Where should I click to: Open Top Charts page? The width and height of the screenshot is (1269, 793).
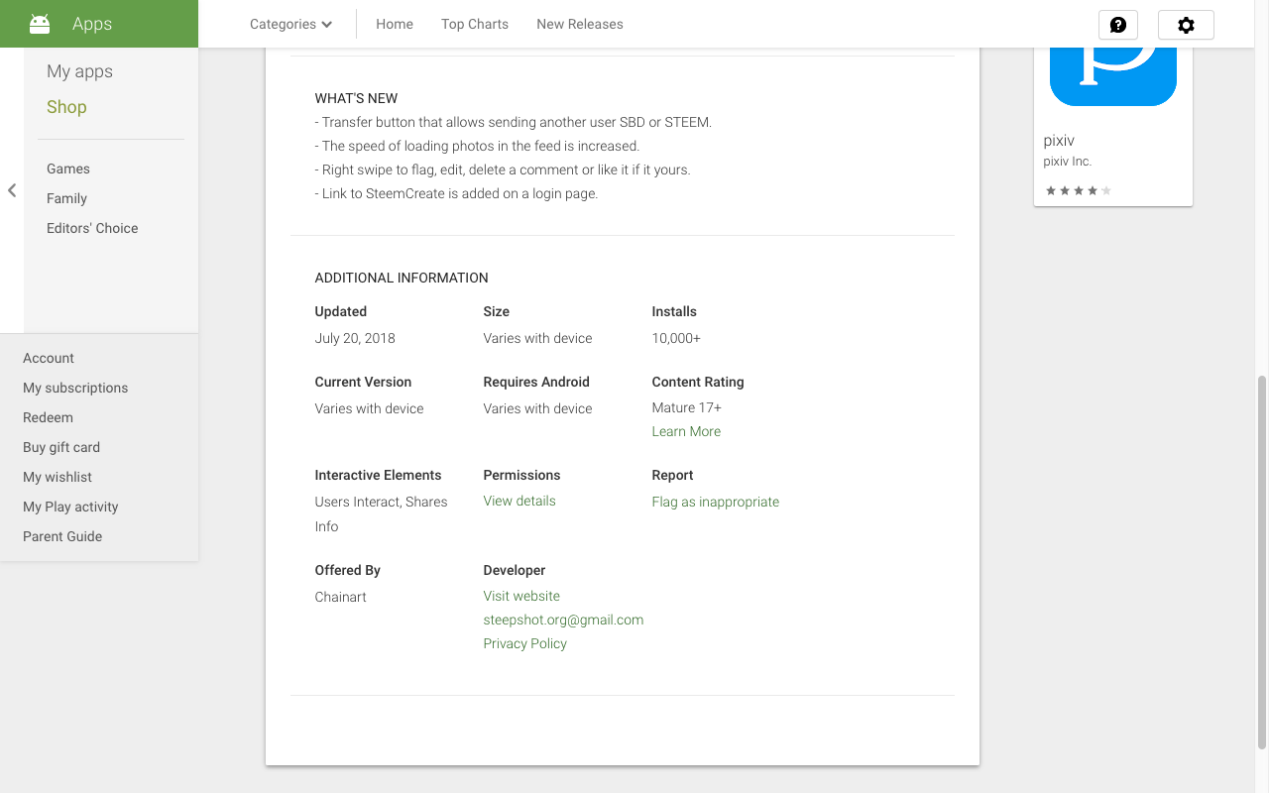[x=475, y=24]
